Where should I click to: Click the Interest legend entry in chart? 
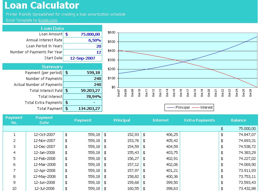tap(202, 107)
